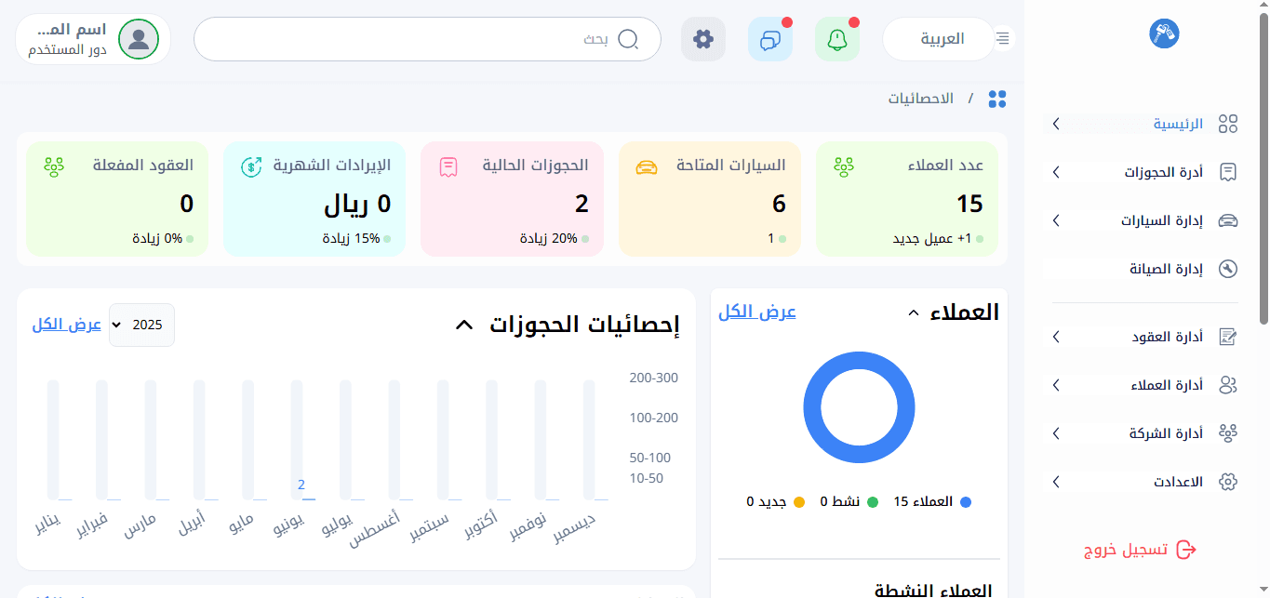Click the تسجيل خروج logout button
This screenshot has height=598, width=1270.
(1140, 550)
